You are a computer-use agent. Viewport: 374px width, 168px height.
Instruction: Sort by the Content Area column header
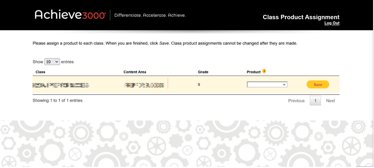tap(135, 72)
